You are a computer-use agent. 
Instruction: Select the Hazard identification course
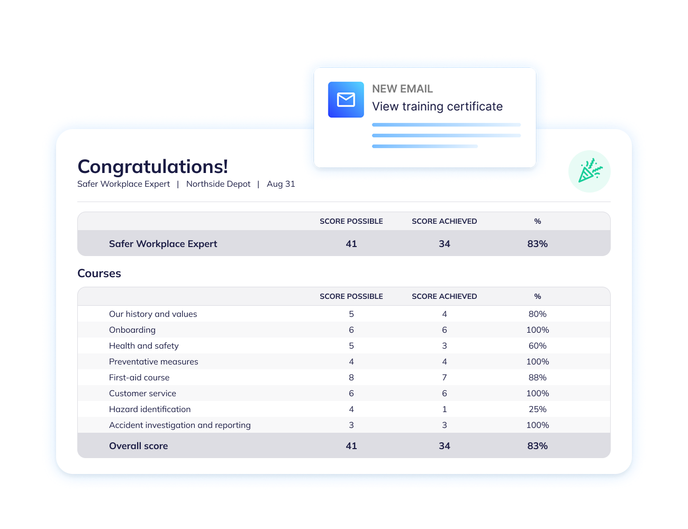tap(150, 409)
